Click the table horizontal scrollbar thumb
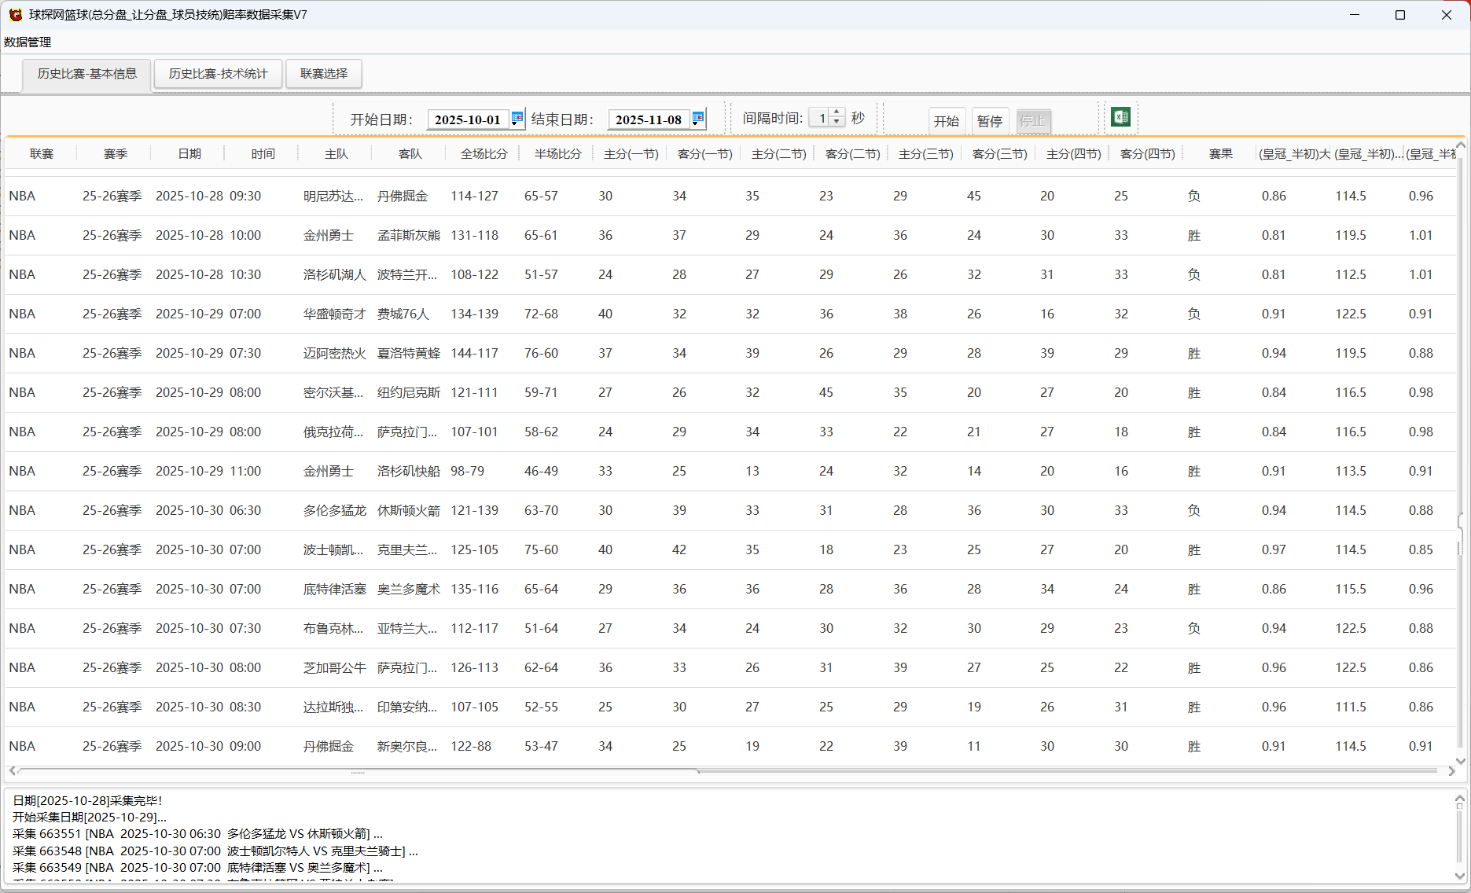 point(358,771)
